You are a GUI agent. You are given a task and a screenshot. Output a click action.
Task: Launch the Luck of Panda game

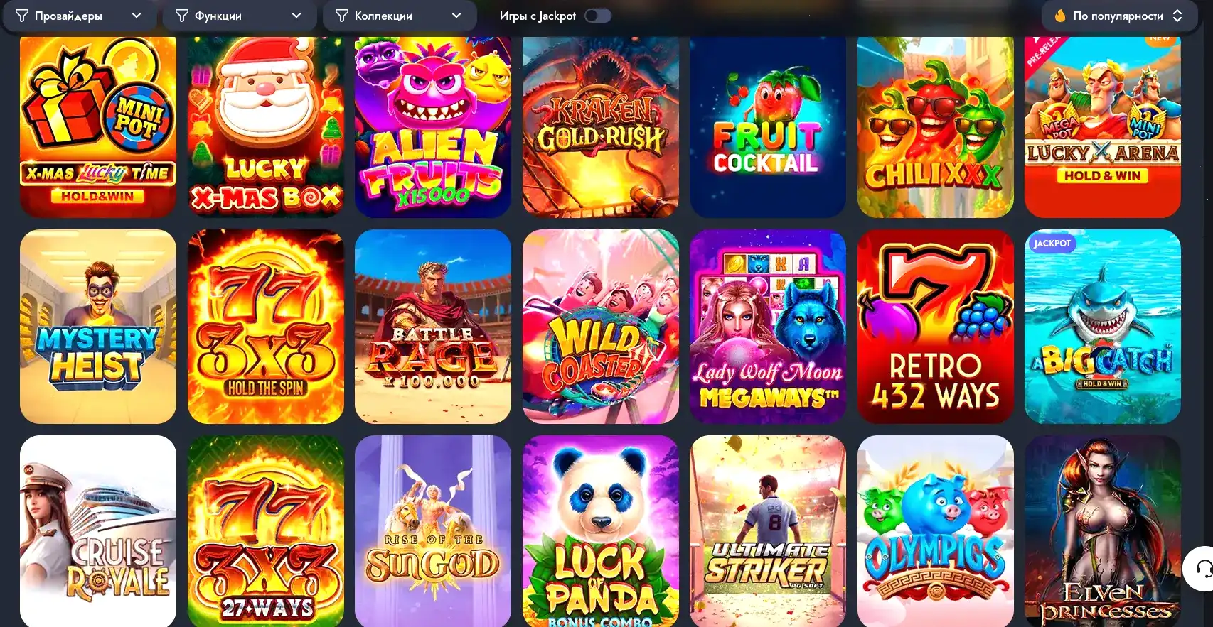tap(601, 531)
